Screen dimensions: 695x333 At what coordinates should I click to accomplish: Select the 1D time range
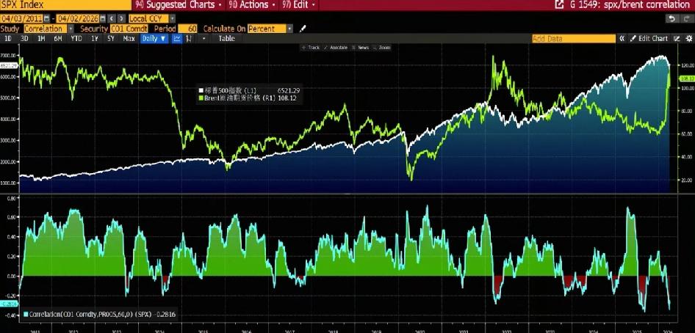(7, 38)
